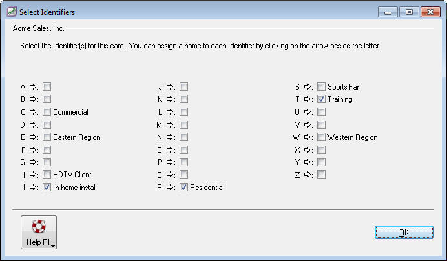Enable the Commercial identifier checkbox

[x=47, y=111]
